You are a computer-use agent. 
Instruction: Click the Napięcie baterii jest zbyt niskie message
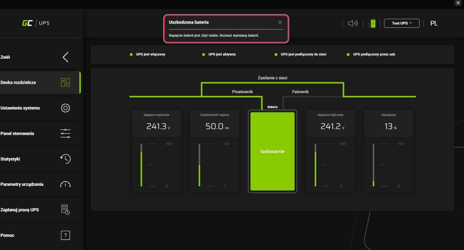click(214, 35)
